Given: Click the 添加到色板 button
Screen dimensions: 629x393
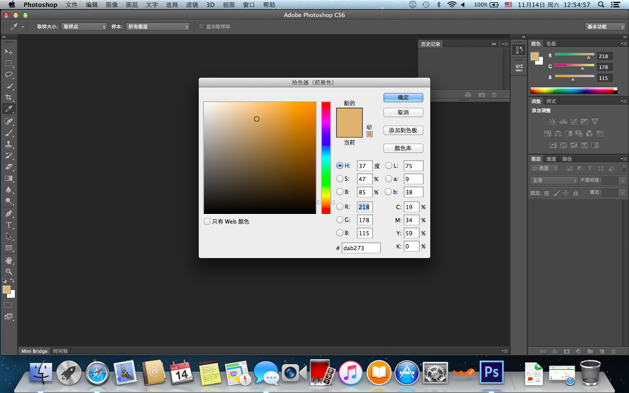Looking at the screenshot, I should (x=403, y=130).
